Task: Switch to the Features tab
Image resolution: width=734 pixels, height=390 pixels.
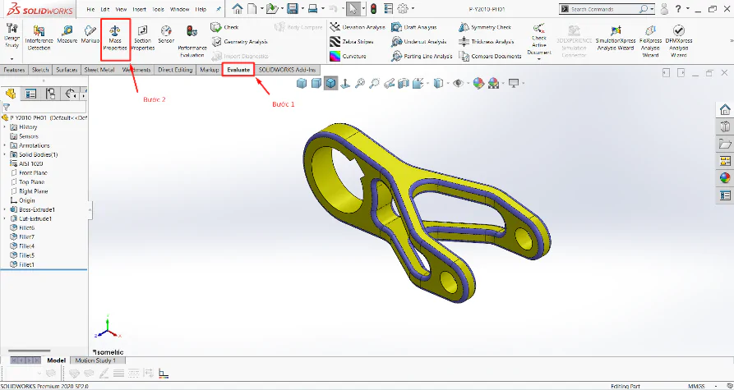Action: pyautogui.click(x=14, y=70)
